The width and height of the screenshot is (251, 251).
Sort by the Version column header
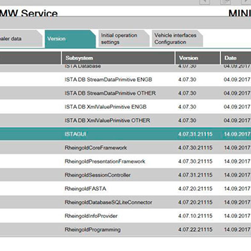(x=197, y=58)
